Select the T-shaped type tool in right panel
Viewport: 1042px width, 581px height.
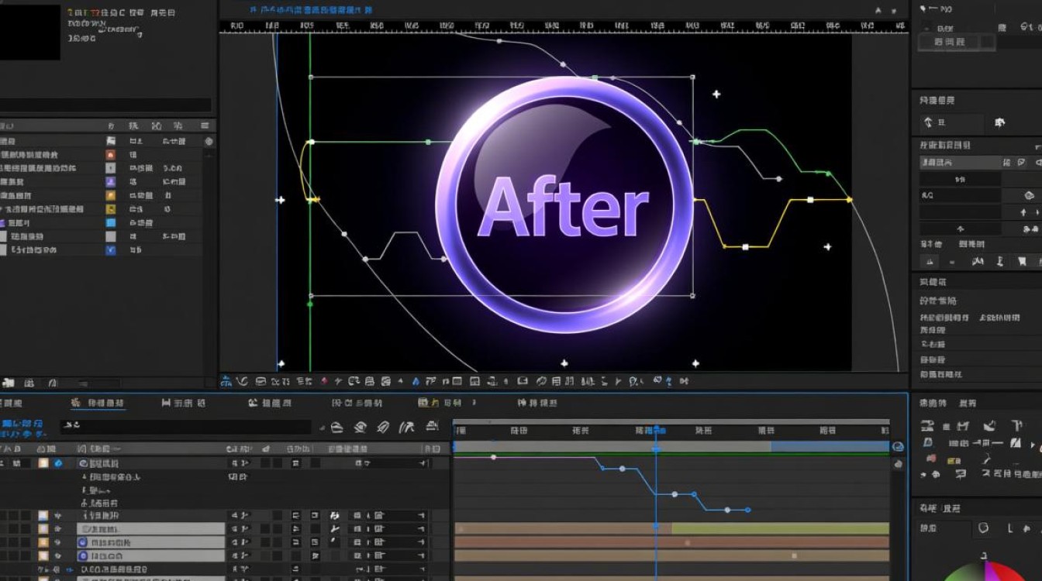[x=1016, y=425]
